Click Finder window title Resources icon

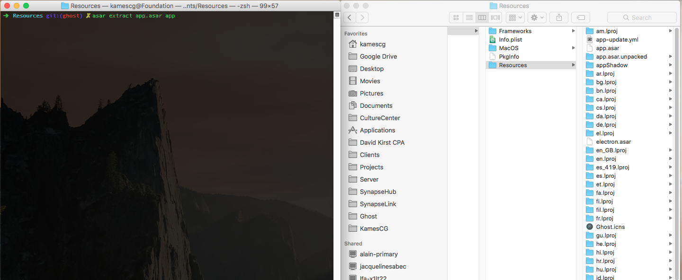(x=493, y=6)
